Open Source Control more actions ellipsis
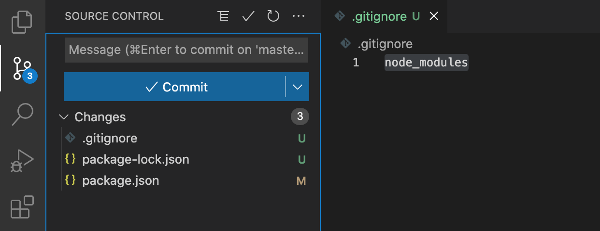600x231 pixels. [299, 16]
